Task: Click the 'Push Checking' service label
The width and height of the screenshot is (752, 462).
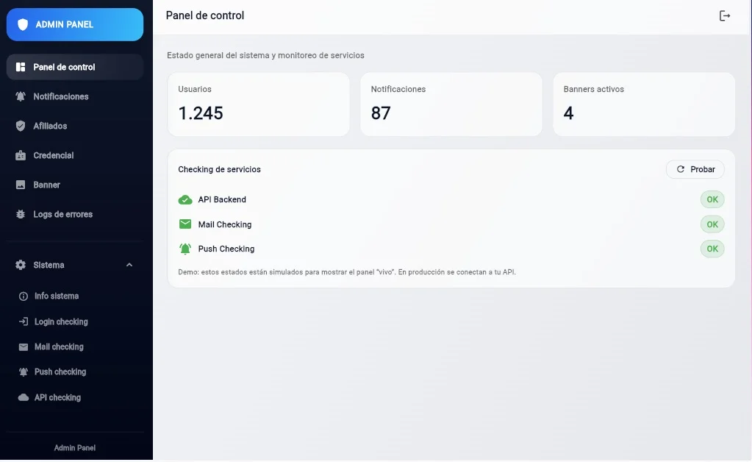Action: click(x=226, y=249)
